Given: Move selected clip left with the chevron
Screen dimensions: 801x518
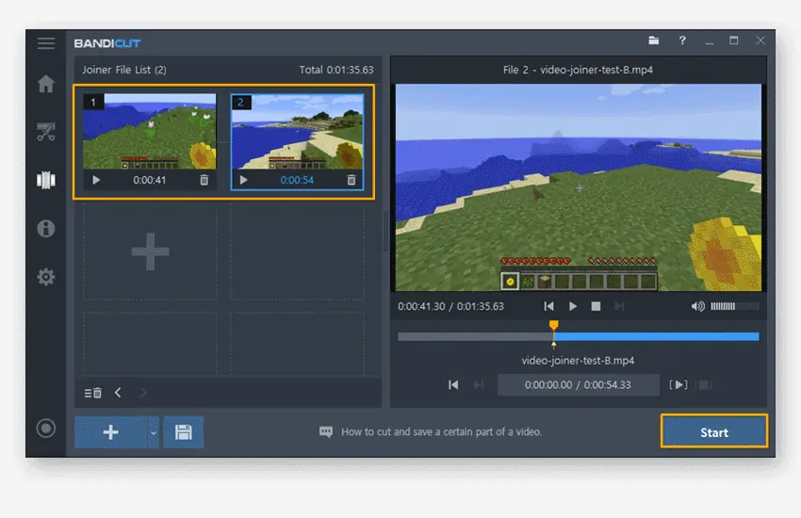Looking at the screenshot, I should pos(118,393).
